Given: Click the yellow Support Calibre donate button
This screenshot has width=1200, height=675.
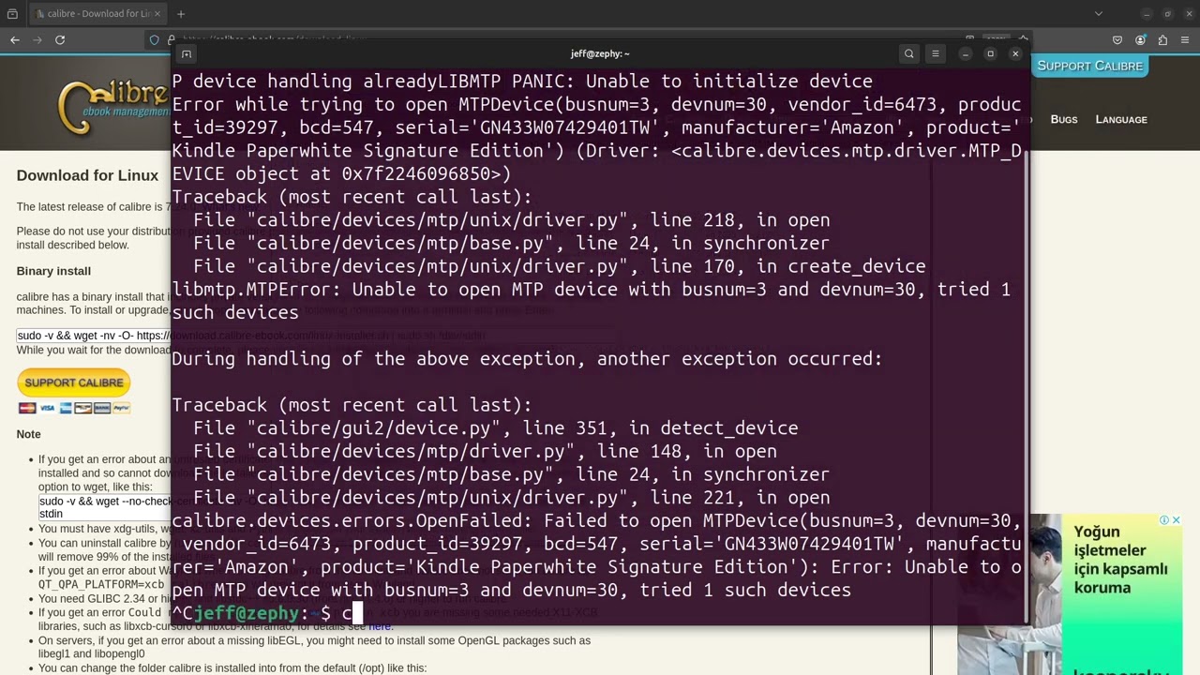Looking at the screenshot, I should tap(74, 382).
